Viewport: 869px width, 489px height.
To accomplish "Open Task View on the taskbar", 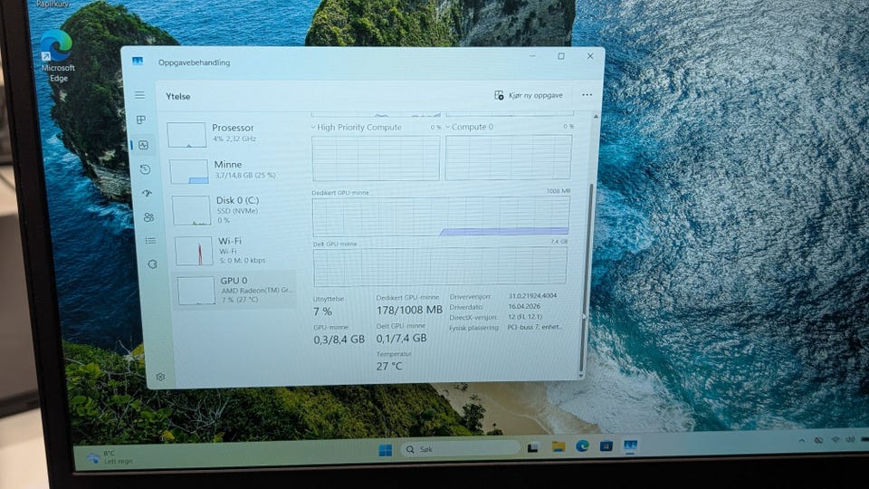I will 533,447.
